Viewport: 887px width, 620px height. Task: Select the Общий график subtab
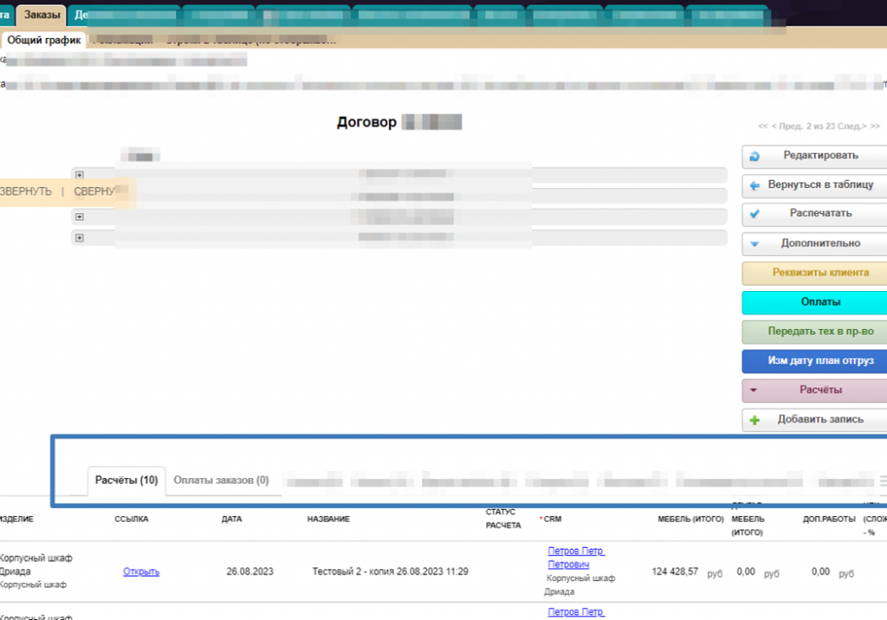click(x=43, y=40)
